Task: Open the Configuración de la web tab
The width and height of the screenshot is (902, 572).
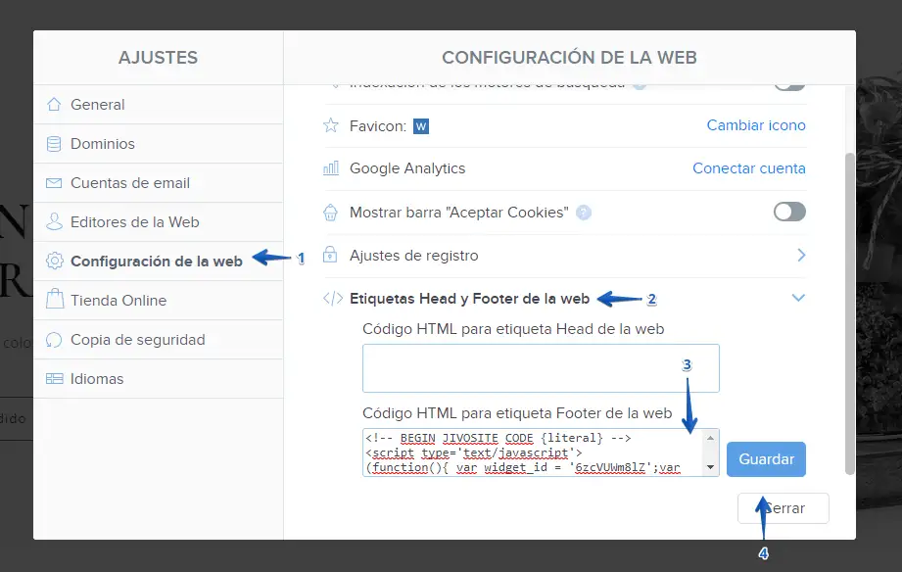Action: coord(156,262)
